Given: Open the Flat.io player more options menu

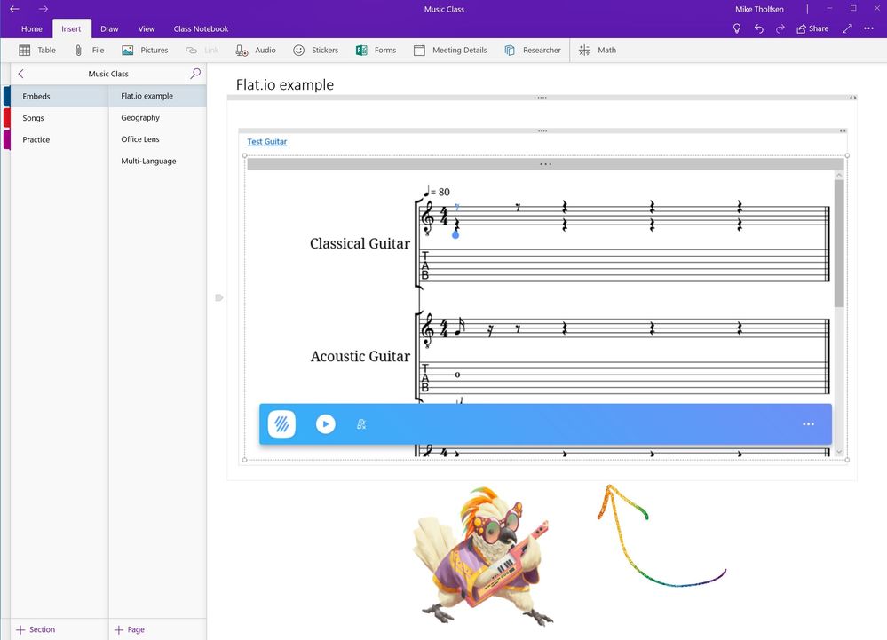Looking at the screenshot, I should pos(808,424).
